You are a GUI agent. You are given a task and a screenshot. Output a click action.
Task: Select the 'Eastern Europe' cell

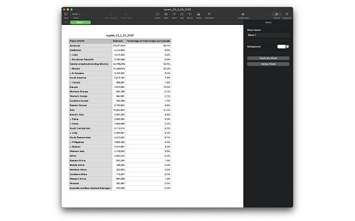(90, 106)
